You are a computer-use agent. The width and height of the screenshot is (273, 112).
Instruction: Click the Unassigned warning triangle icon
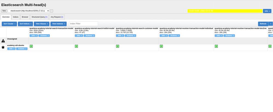coord(3,41)
